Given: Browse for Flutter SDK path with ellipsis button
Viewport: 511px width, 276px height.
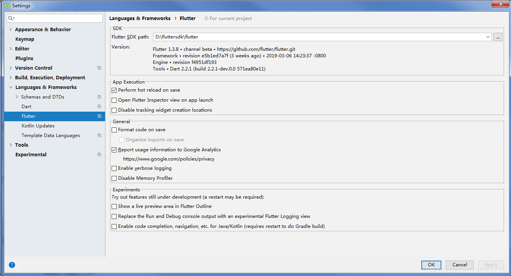Looking at the screenshot, I should 498,37.
